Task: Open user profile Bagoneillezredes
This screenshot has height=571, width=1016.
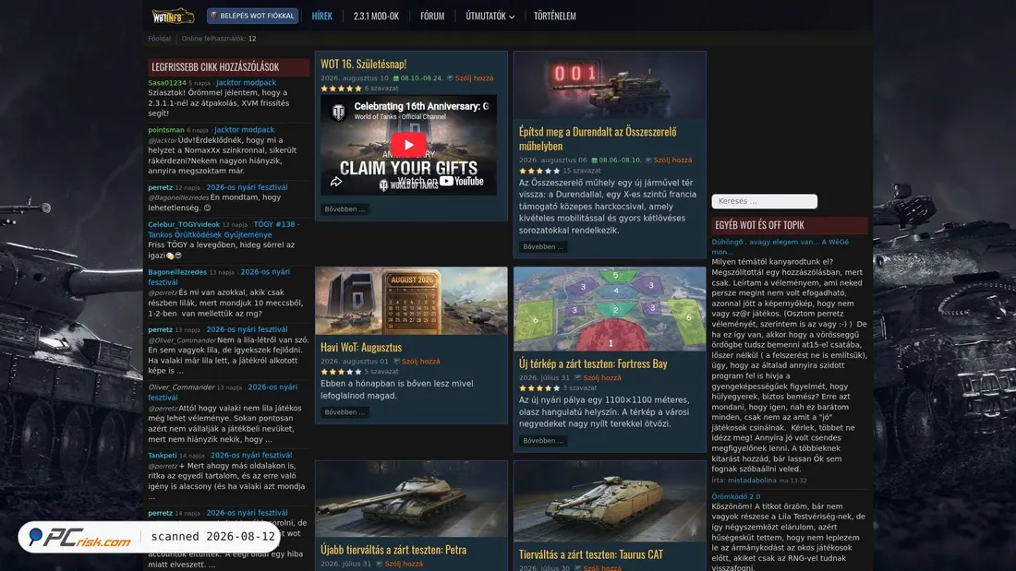Action: pyautogui.click(x=177, y=272)
